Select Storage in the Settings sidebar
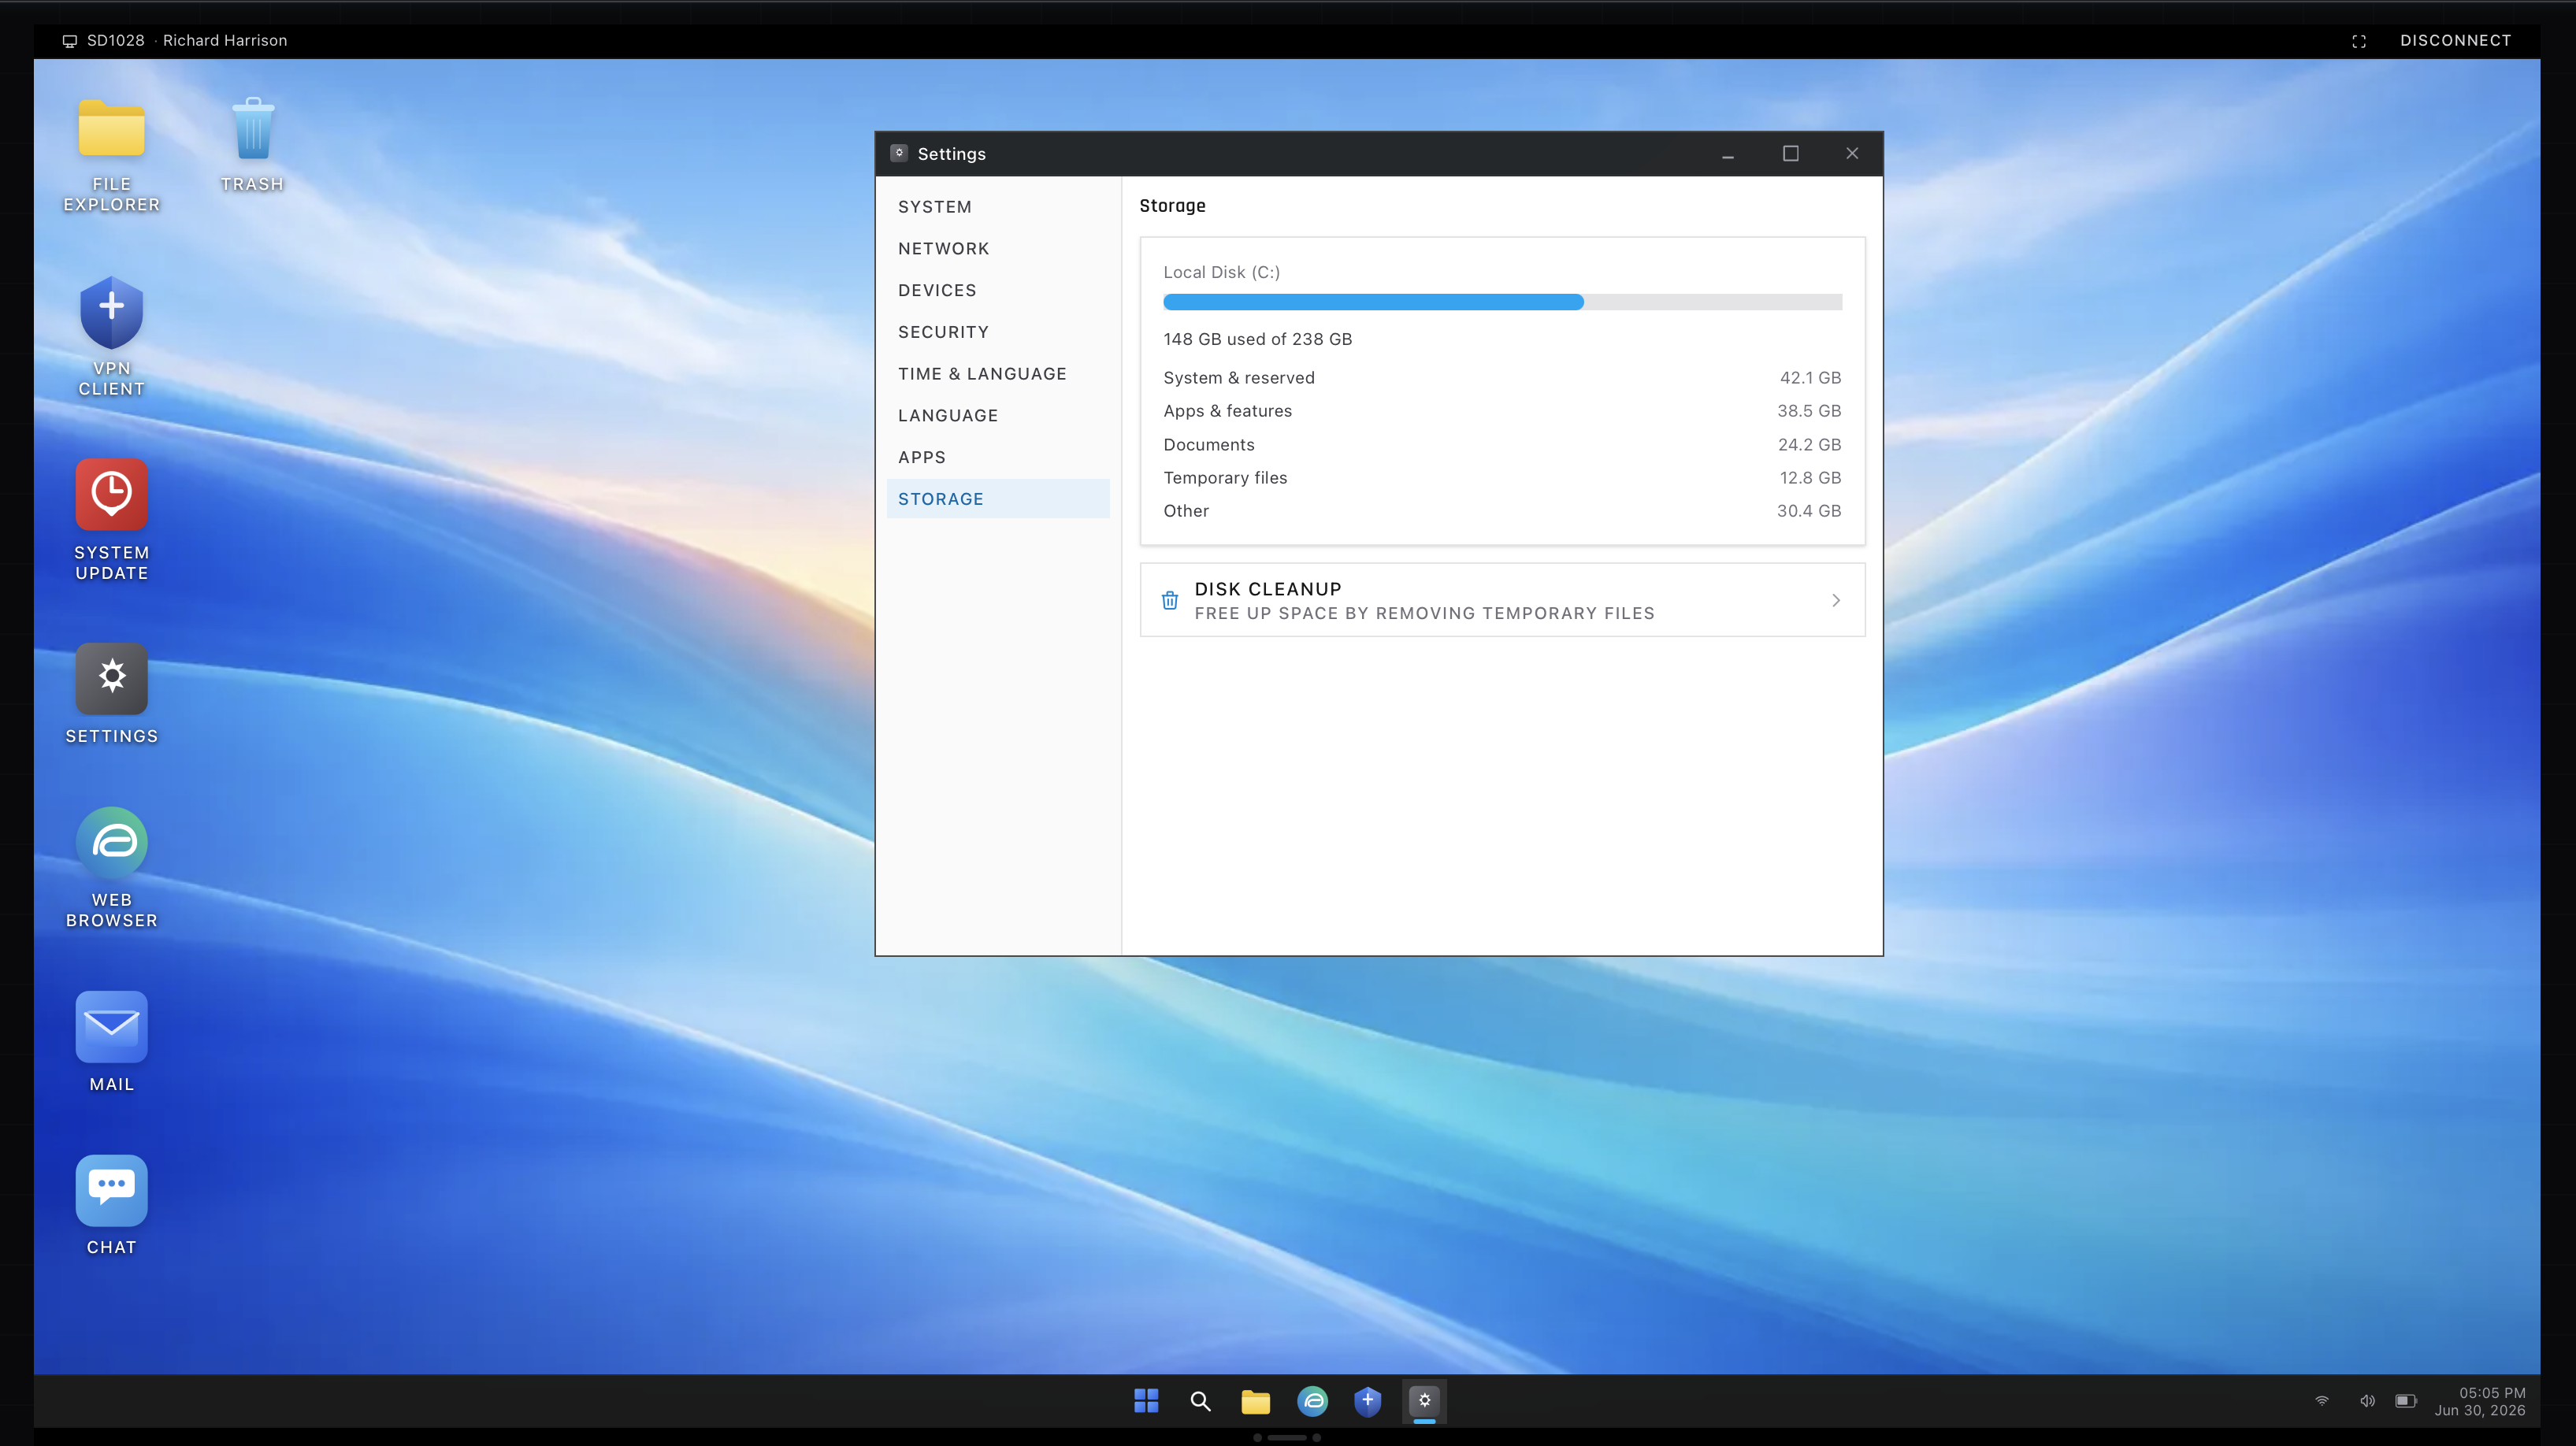The height and width of the screenshot is (1446, 2576). click(x=997, y=499)
